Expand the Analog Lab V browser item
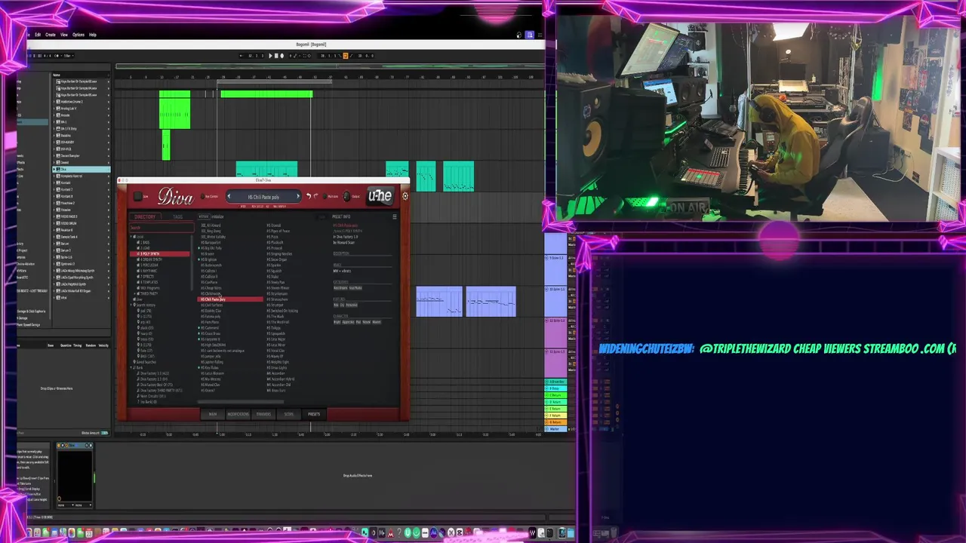This screenshot has width=966, height=543. 54,109
